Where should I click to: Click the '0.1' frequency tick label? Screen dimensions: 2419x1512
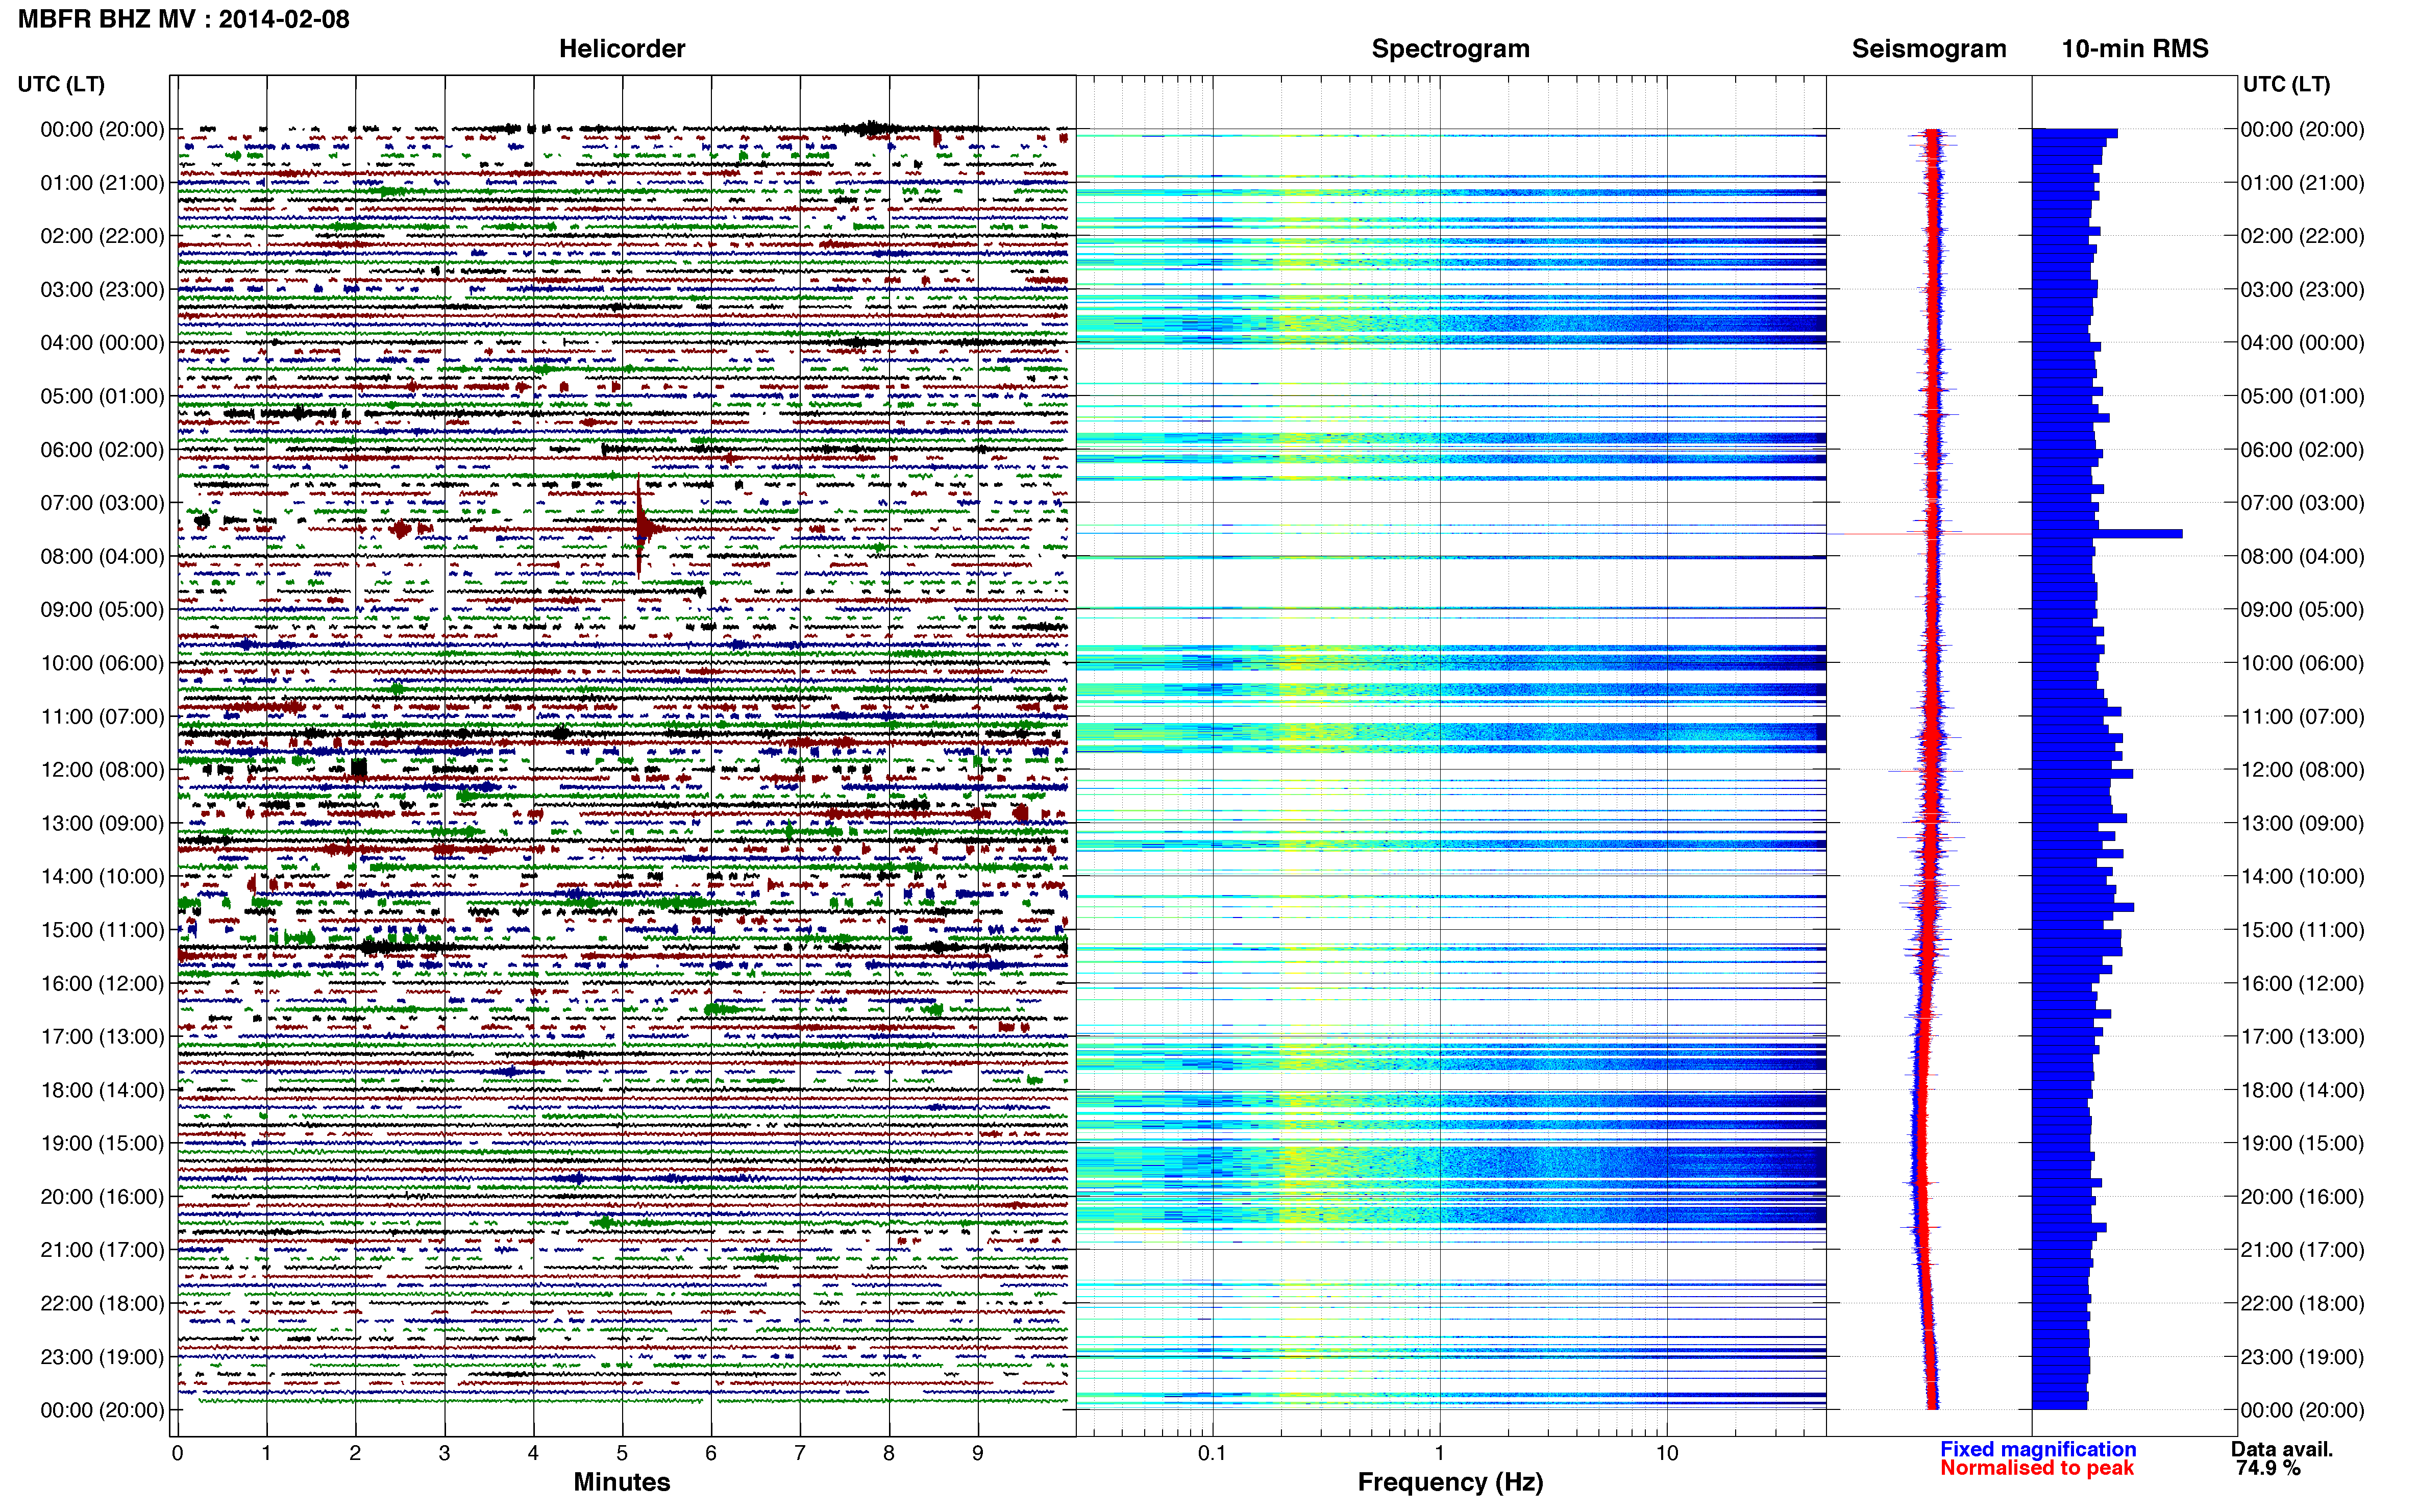[x=1212, y=1453]
